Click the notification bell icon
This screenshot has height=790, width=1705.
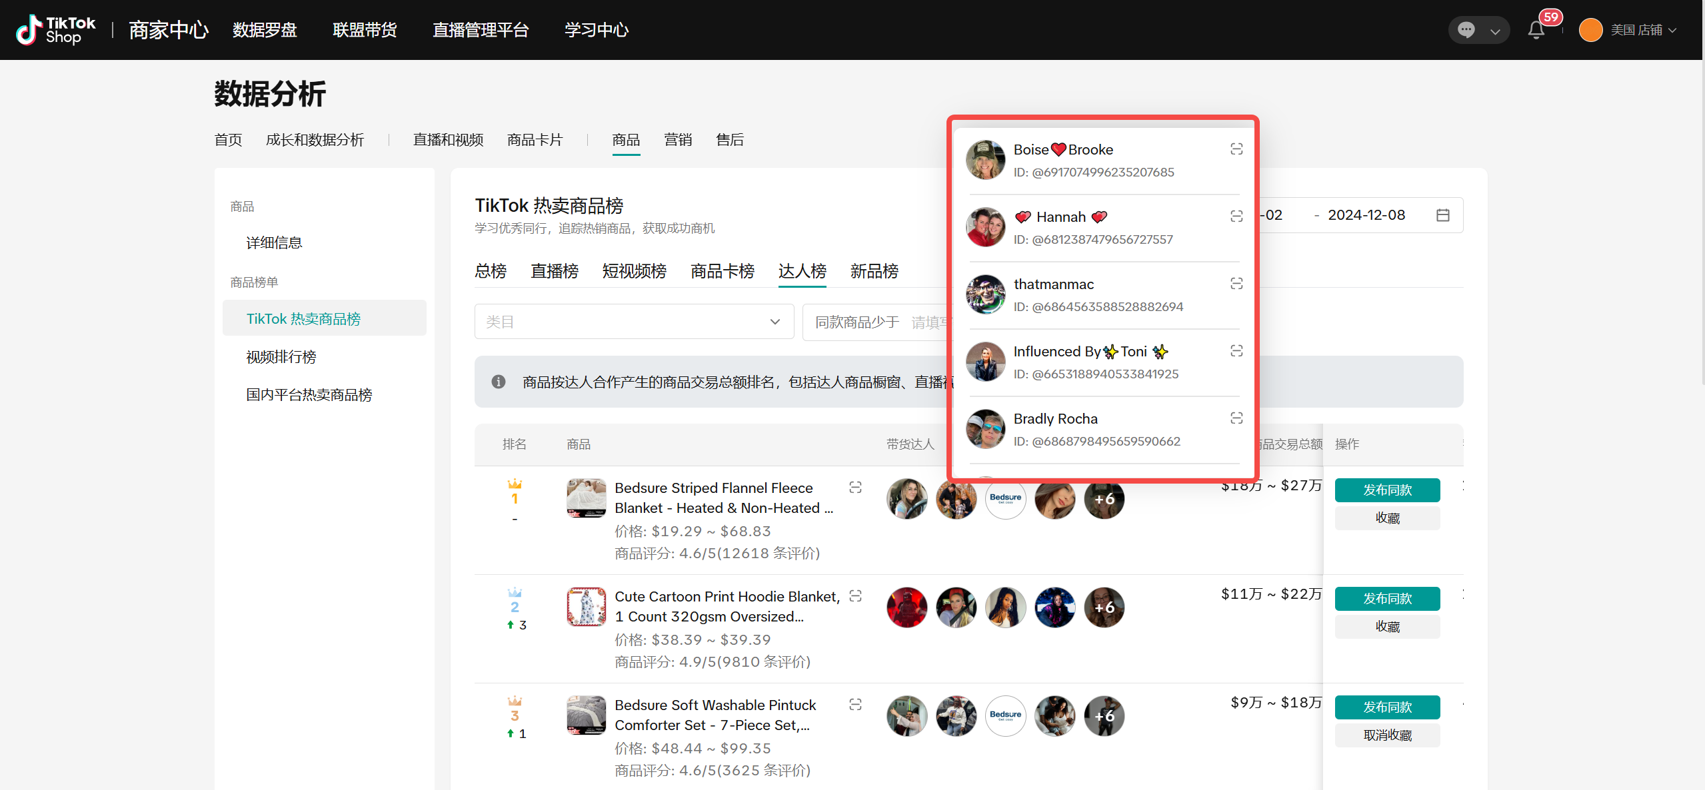pos(1536,30)
